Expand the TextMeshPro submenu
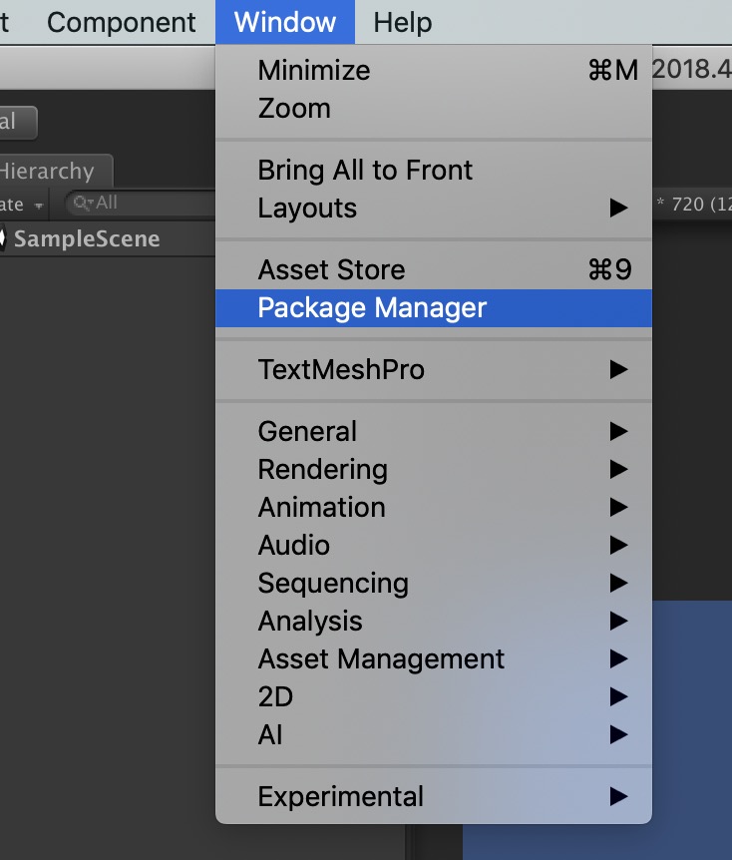 pos(341,369)
